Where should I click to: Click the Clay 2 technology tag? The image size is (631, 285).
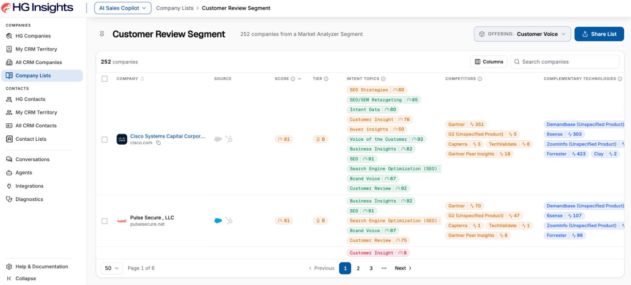(605, 154)
